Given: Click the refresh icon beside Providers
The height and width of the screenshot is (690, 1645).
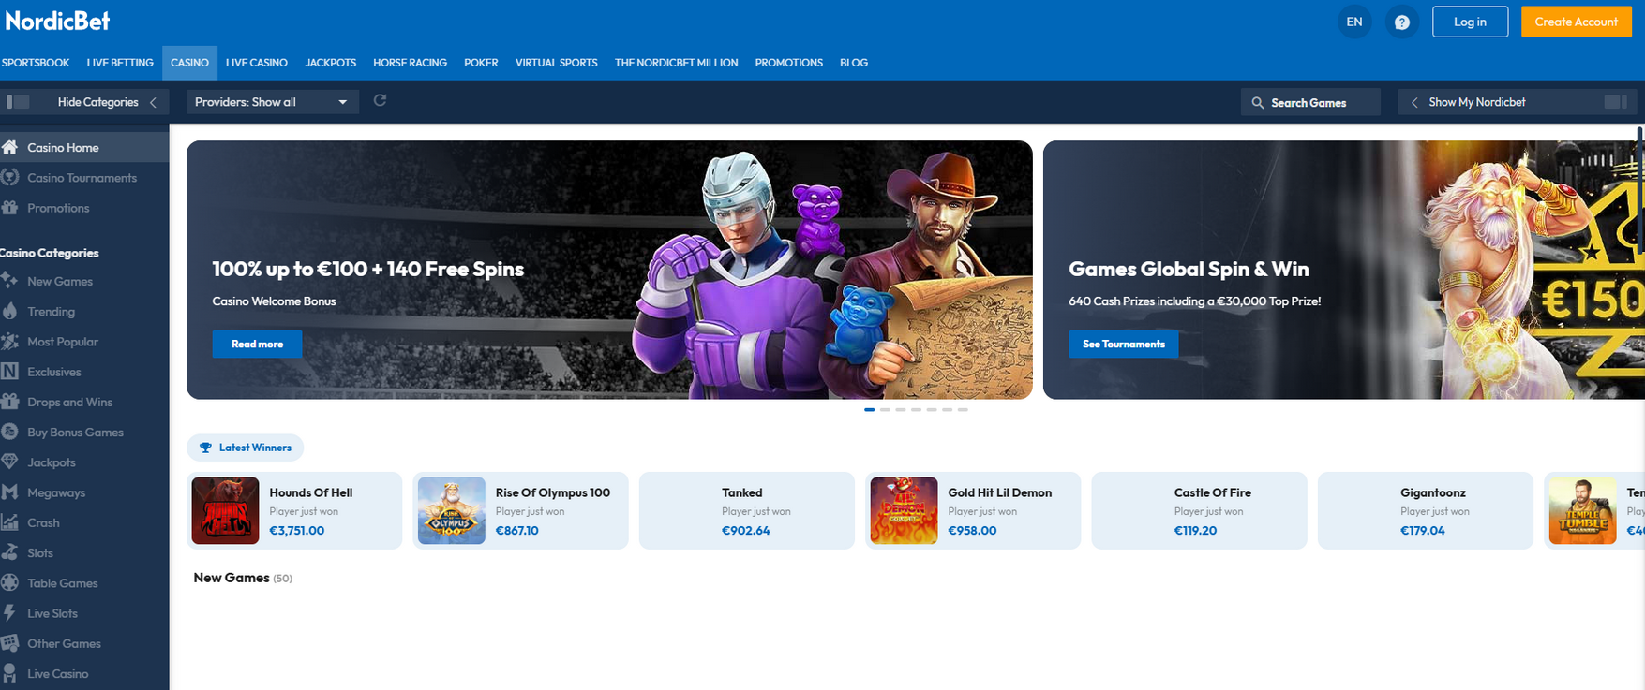Looking at the screenshot, I should pos(380,101).
